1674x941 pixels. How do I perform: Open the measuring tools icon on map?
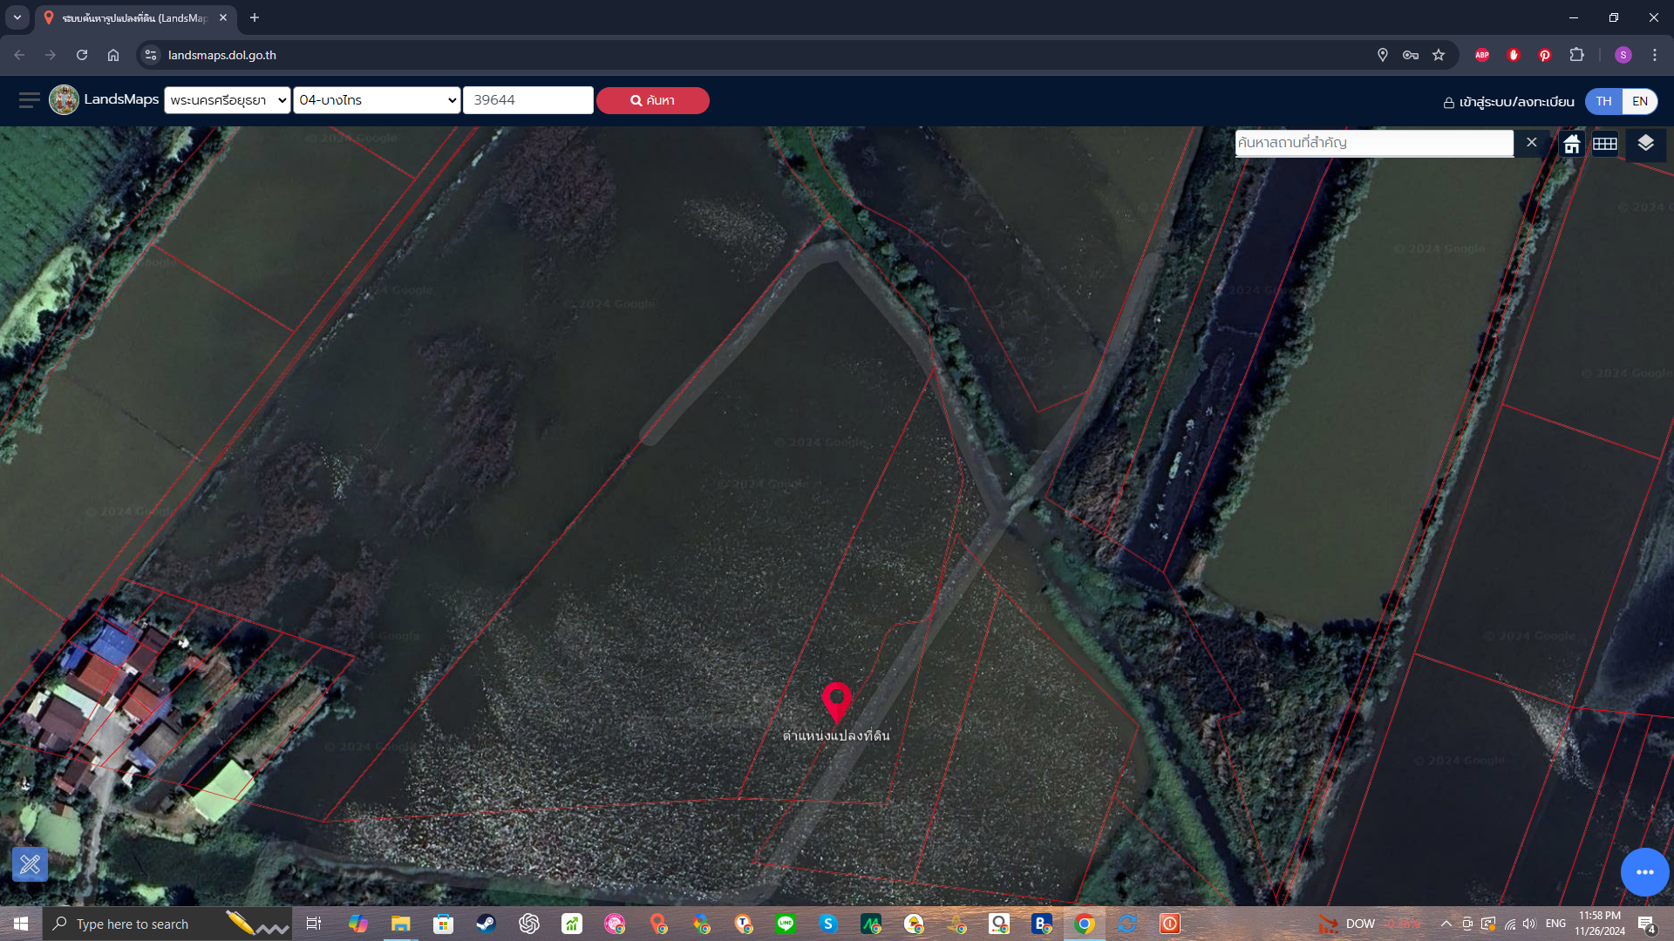click(31, 864)
